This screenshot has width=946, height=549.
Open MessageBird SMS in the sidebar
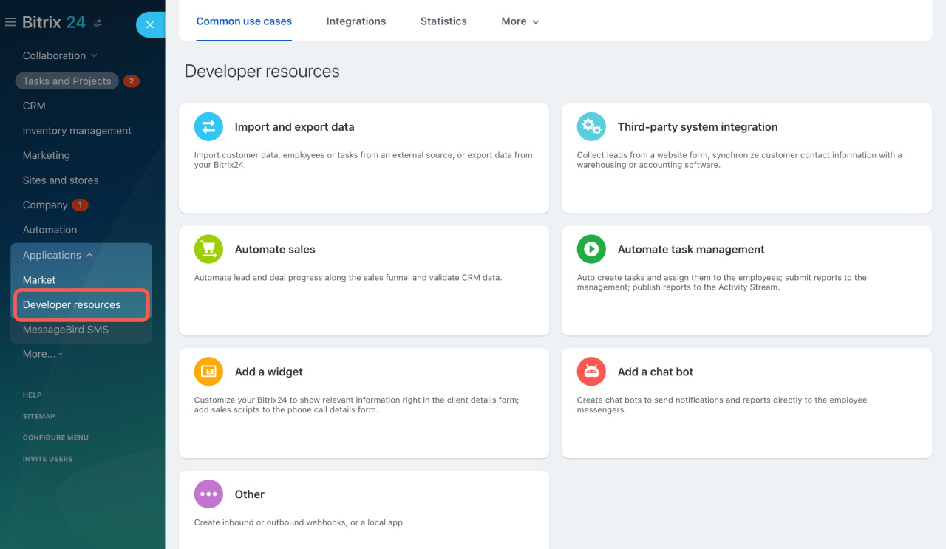click(65, 330)
